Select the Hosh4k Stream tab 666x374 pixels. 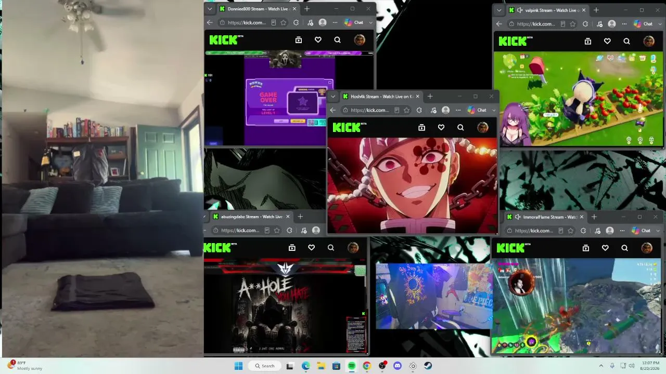381,97
